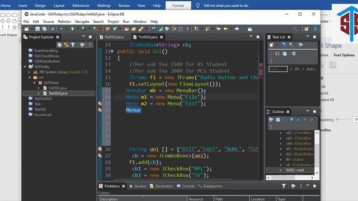The width and height of the screenshot is (358, 201).
Task: Click the Forward navigation arrow in toolbar
Action: coord(237,29)
